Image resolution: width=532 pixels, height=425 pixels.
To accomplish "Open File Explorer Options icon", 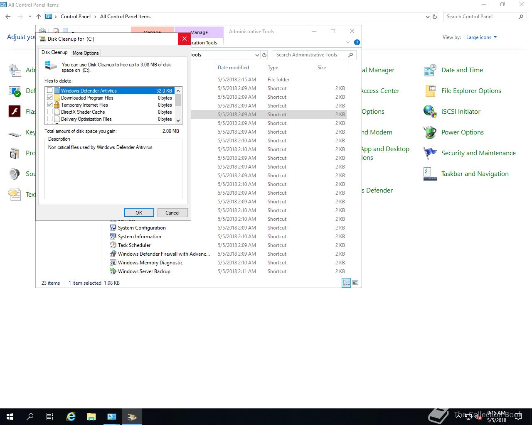I will coord(430,91).
